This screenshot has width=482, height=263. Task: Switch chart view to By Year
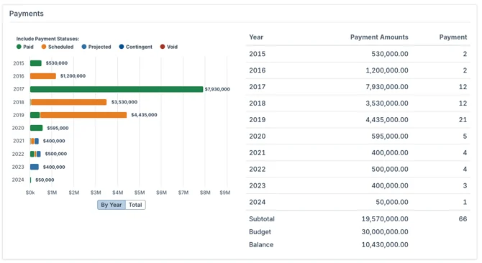(x=112, y=205)
